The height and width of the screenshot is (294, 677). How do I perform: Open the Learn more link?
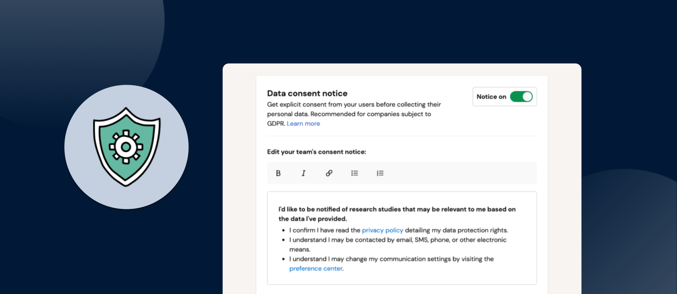(303, 124)
